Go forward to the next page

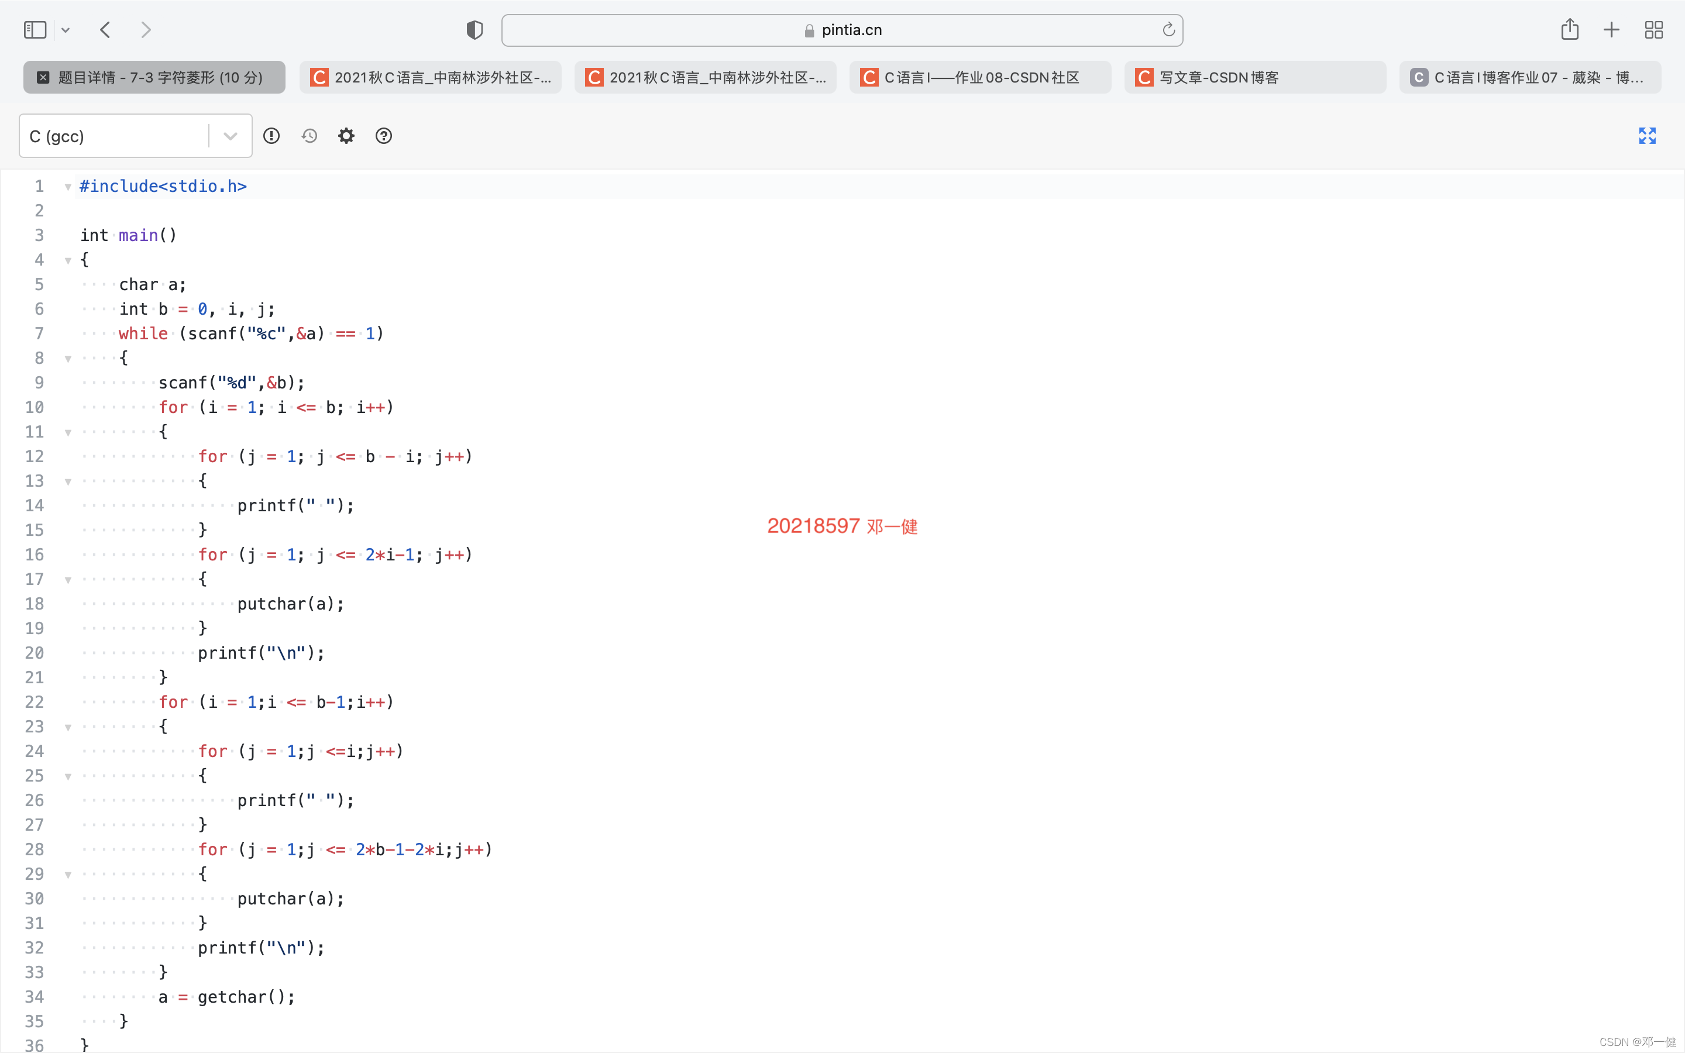(146, 30)
